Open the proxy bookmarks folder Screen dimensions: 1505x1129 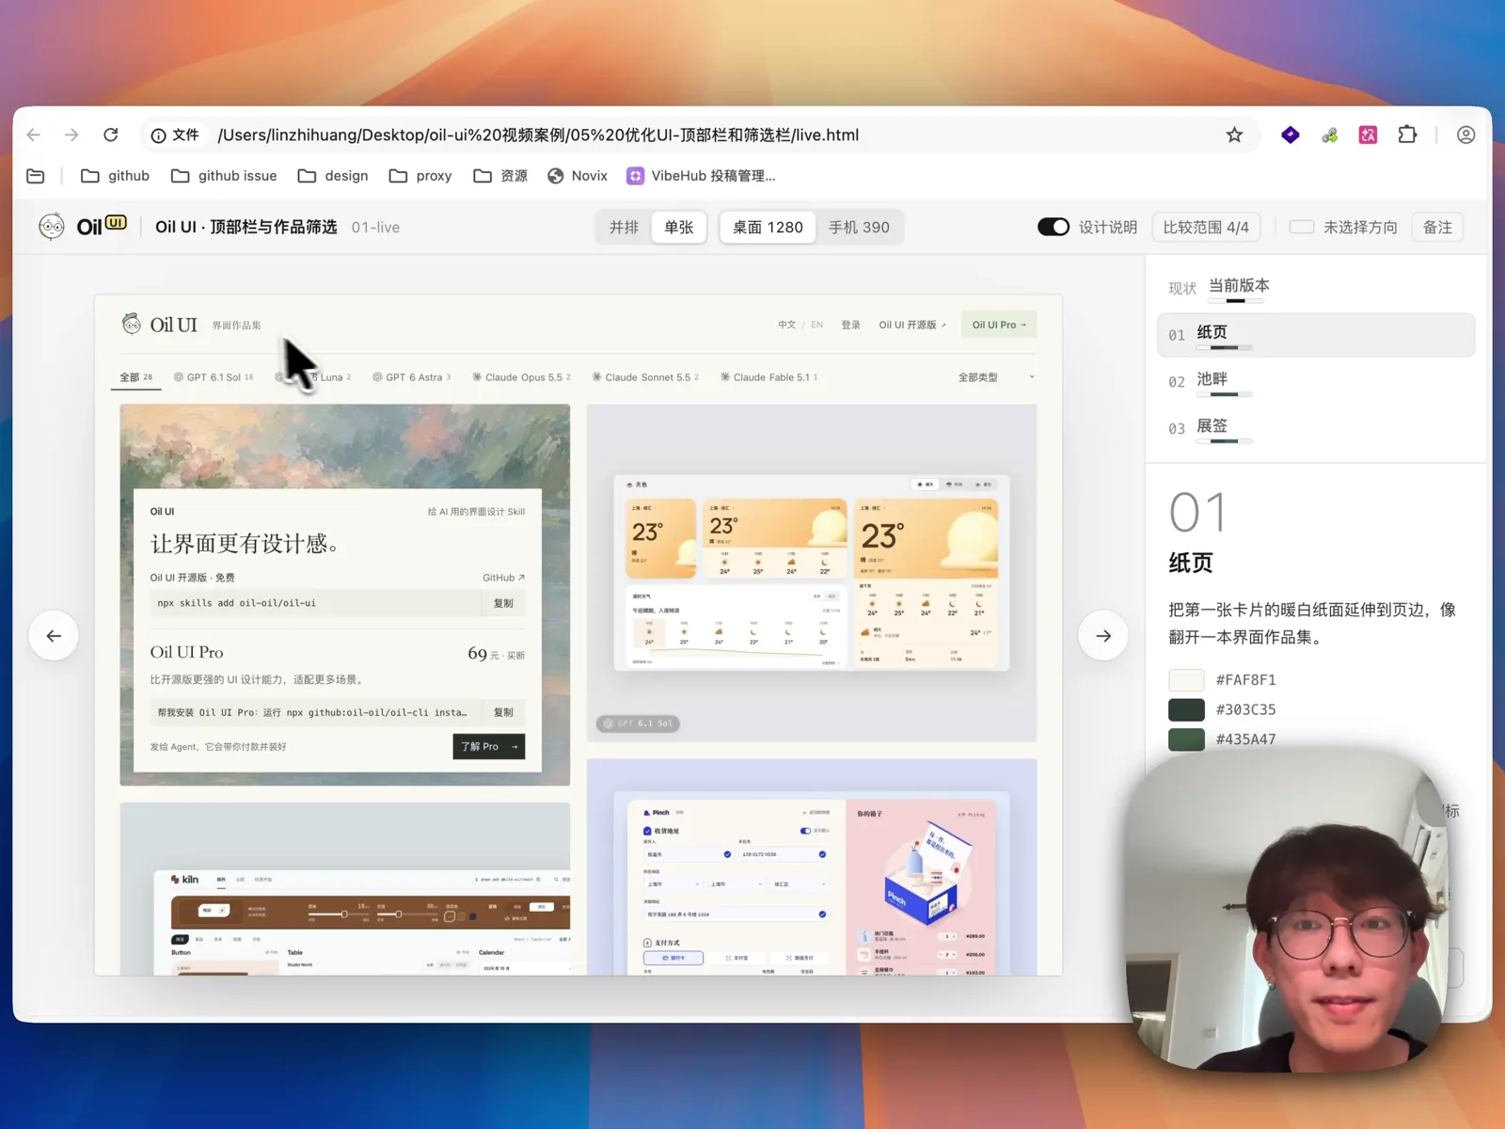point(420,176)
